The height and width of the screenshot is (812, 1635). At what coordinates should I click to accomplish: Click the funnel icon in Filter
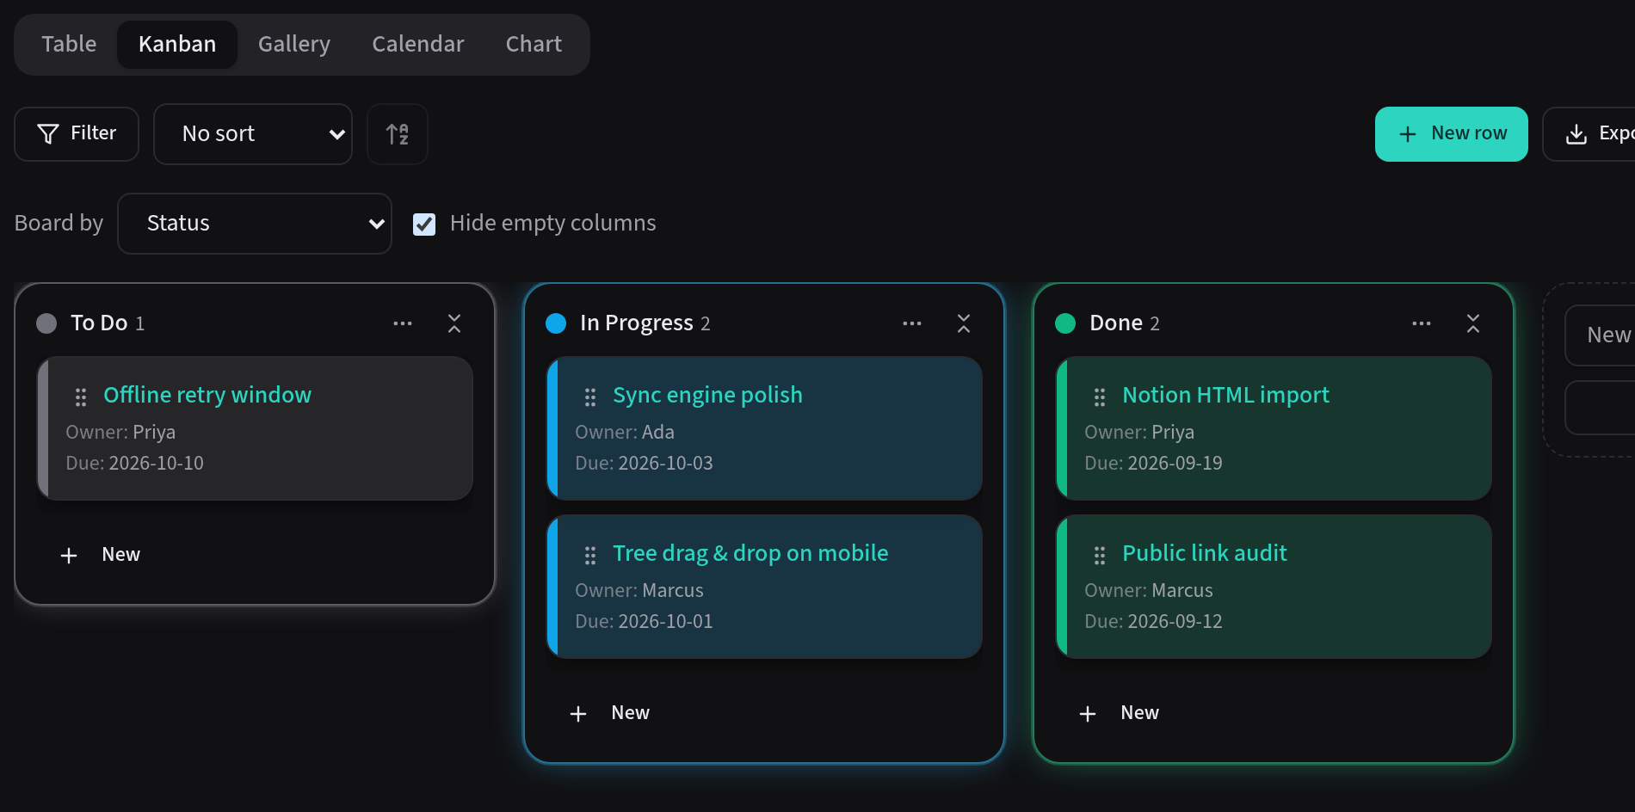48,133
